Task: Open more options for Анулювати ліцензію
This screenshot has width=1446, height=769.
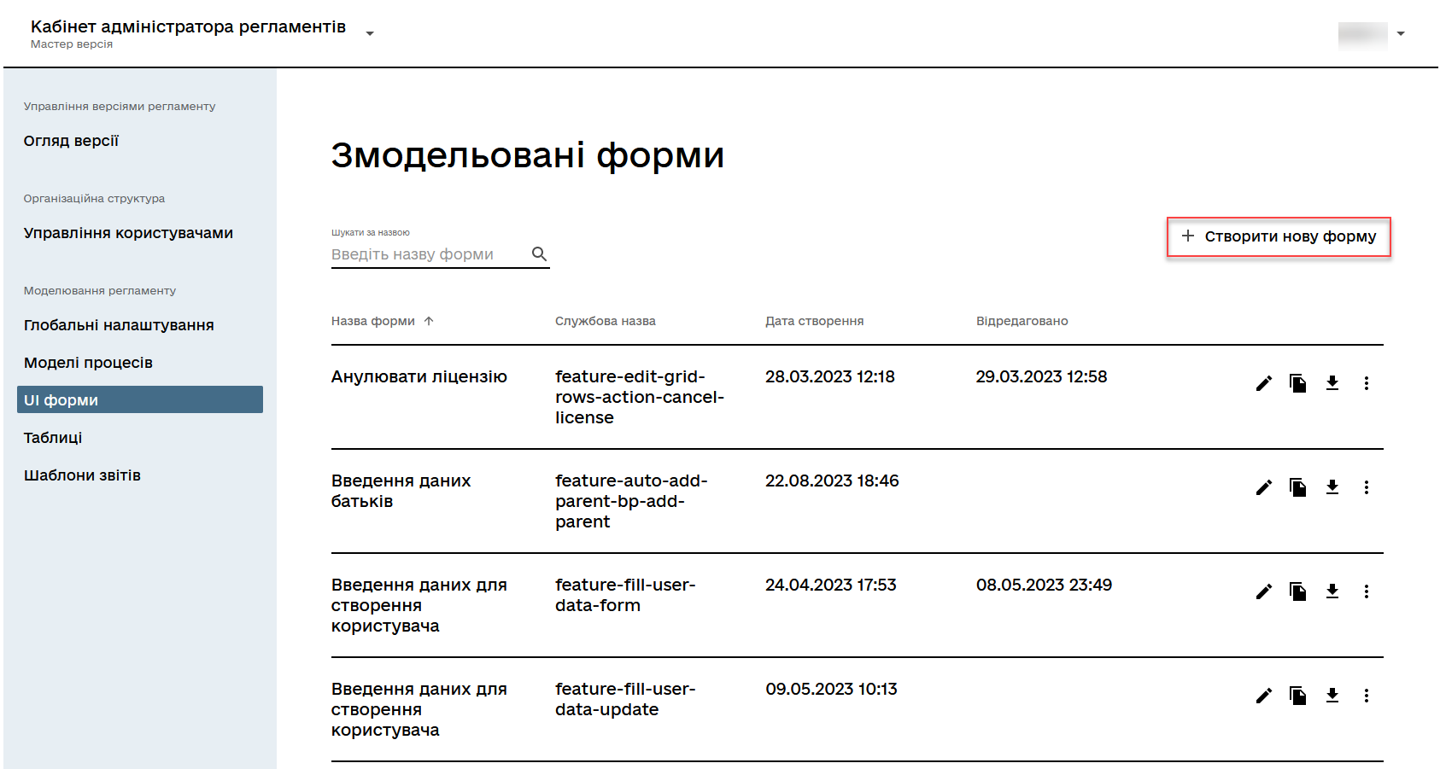Action: 1367,383
